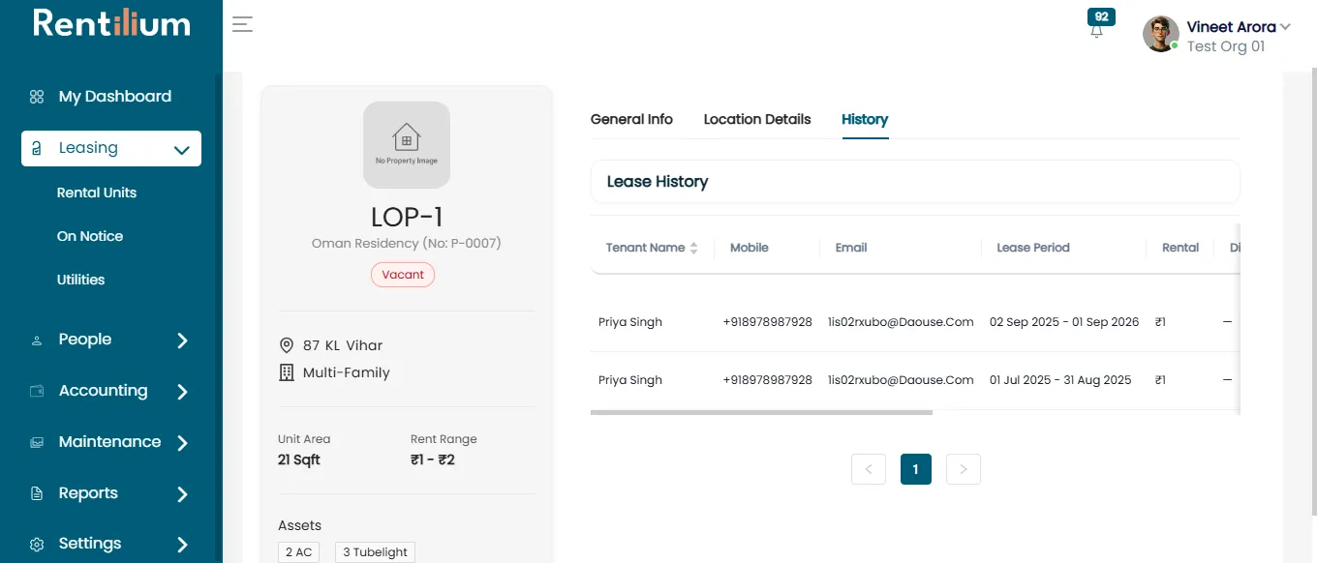Click the hamburger menu icon
The height and width of the screenshot is (563, 1317).
[x=242, y=24]
